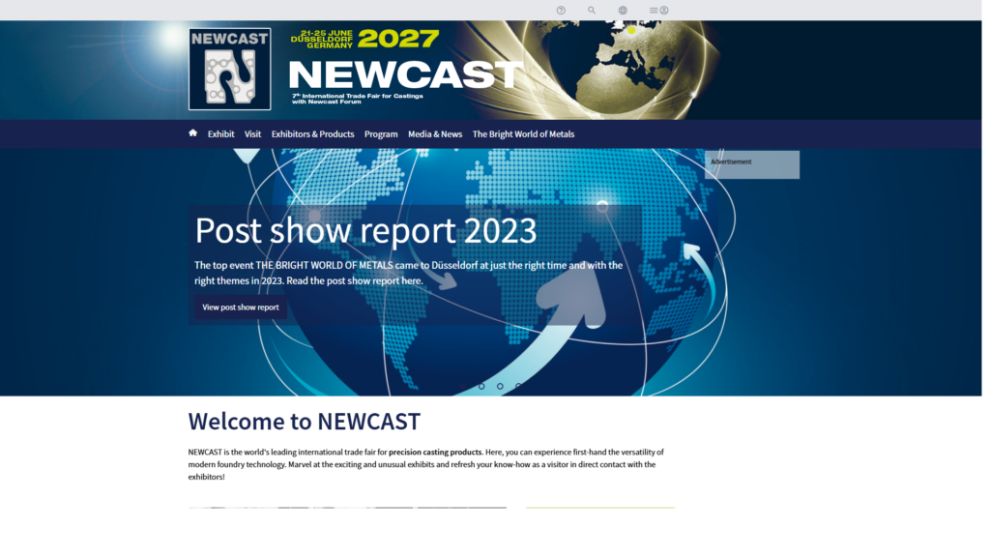Click the Post show report 2023 headline
Viewport: 990px width, 557px height.
365,230
